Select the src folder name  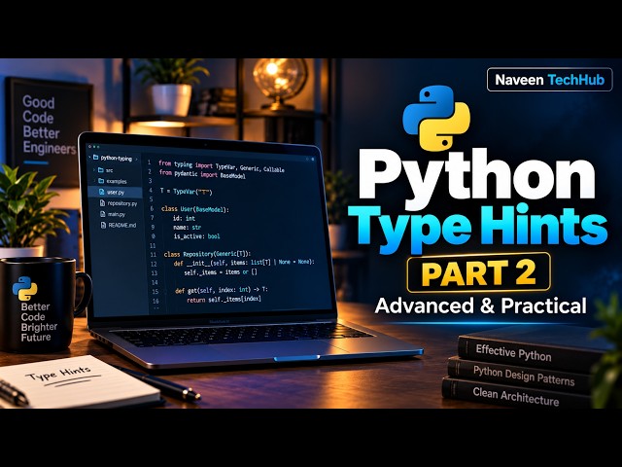(x=109, y=170)
